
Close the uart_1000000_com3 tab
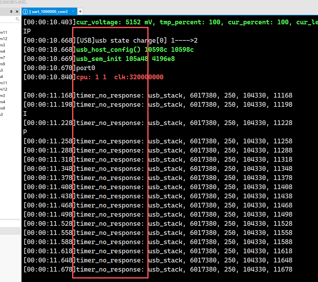pyautogui.click(x=73, y=11)
